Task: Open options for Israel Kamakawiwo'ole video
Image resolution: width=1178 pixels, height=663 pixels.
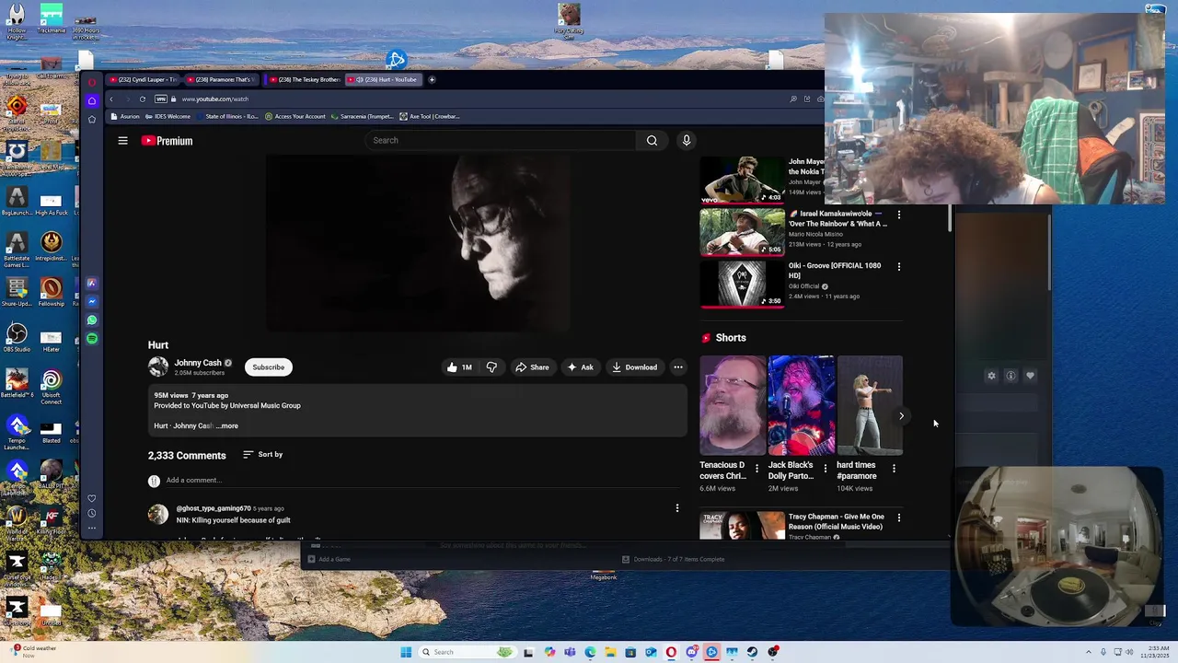Action: point(899,215)
